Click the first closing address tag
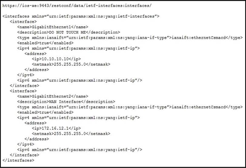 pos(37,70)
